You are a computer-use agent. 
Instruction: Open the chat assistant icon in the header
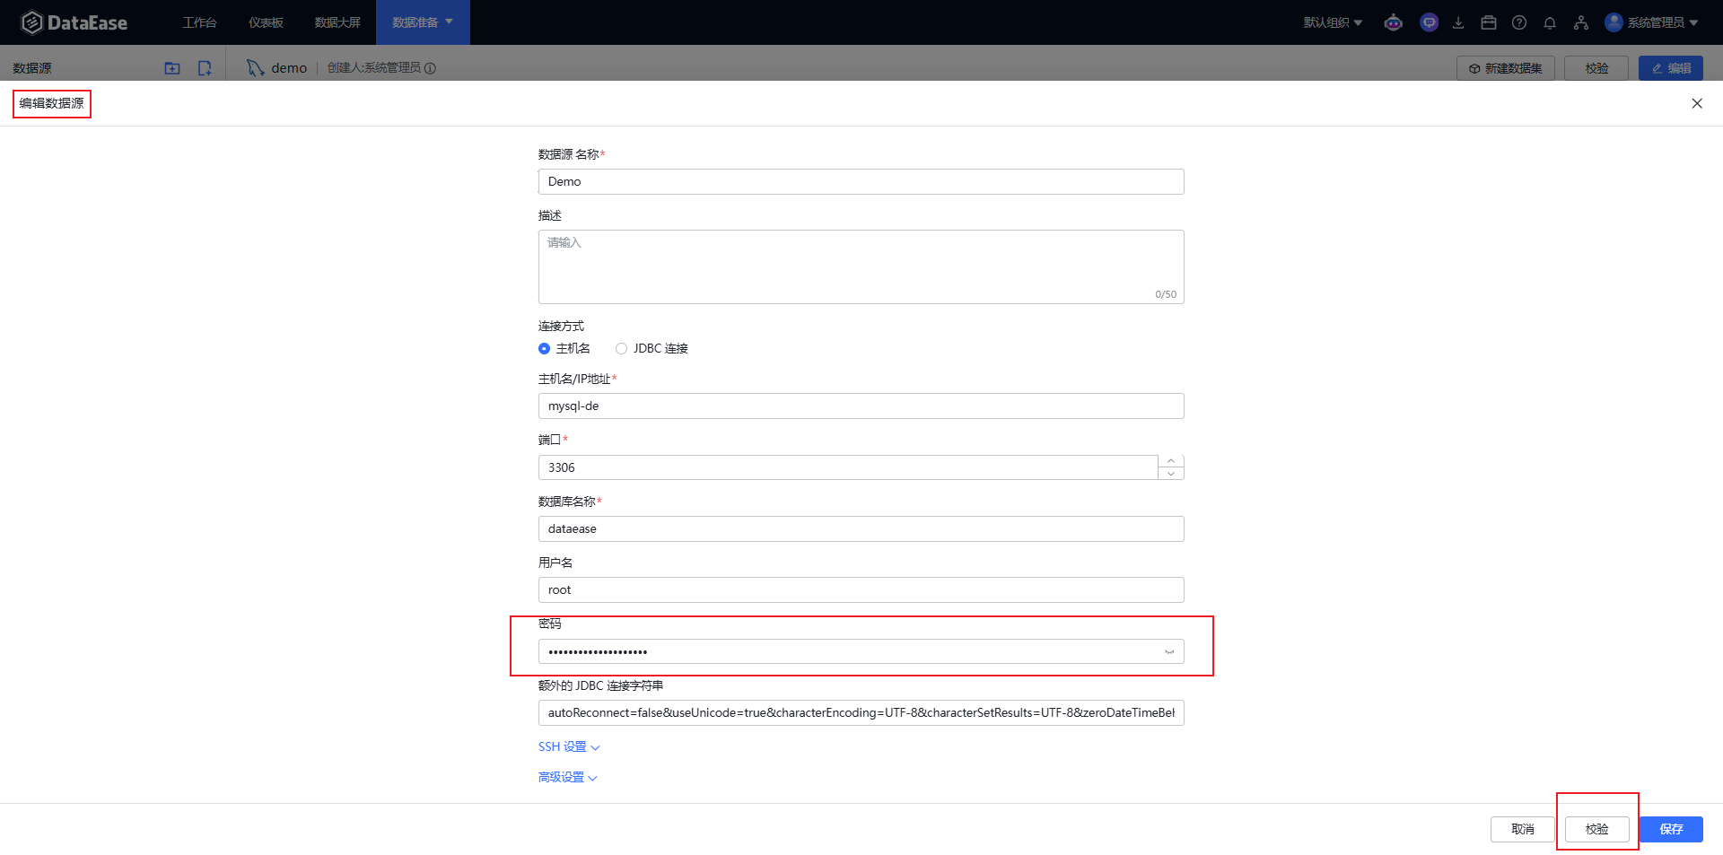tap(1429, 22)
